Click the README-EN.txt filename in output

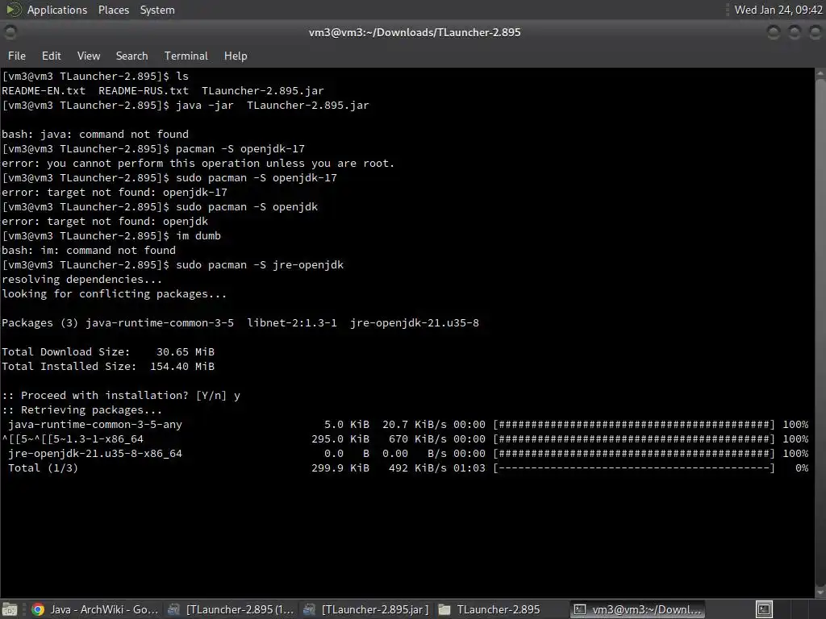tap(44, 90)
